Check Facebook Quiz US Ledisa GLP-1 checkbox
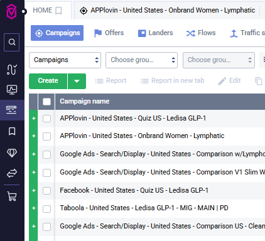Viewport: 265px width, 241px height. click(x=46, y=191)
